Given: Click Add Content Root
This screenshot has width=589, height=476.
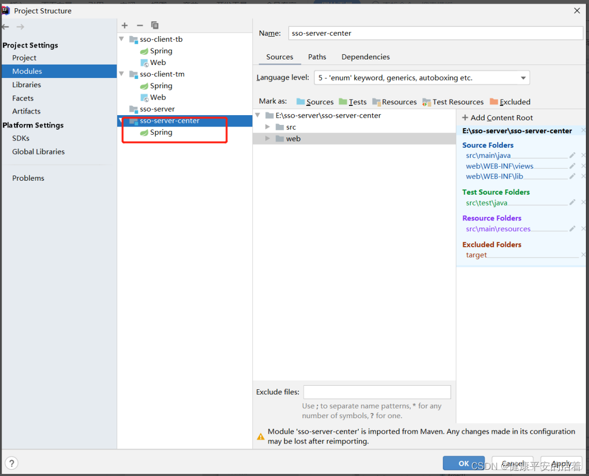Looking at the screenshot, I should tap(497, 118).
